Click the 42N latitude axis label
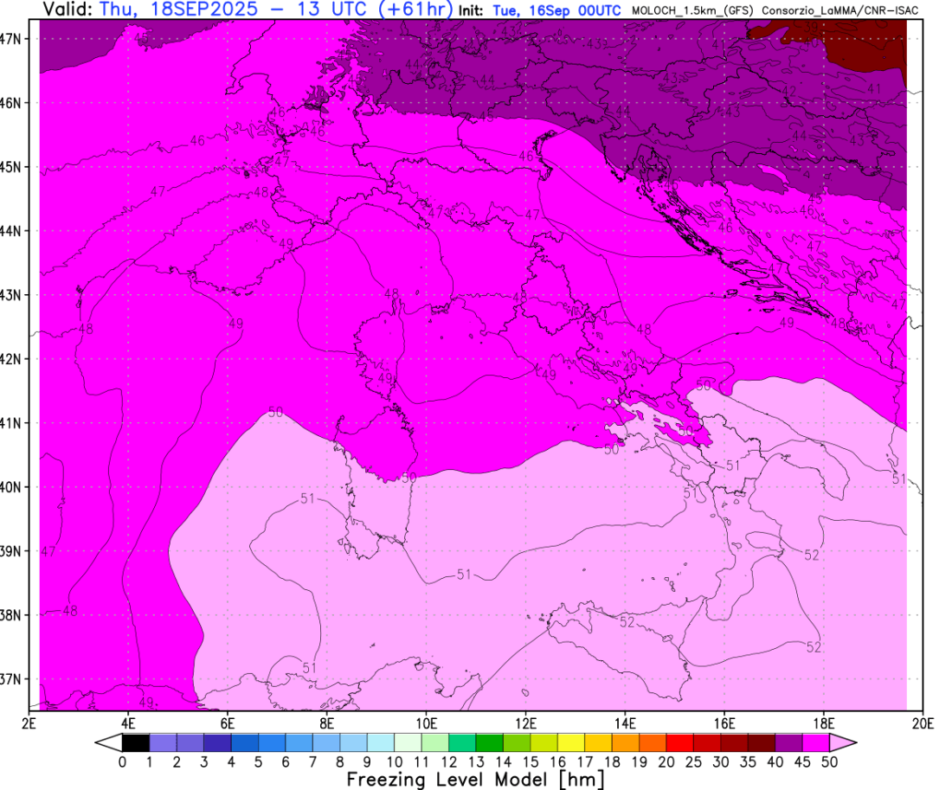The image size is (952, 790). [16, 359]
